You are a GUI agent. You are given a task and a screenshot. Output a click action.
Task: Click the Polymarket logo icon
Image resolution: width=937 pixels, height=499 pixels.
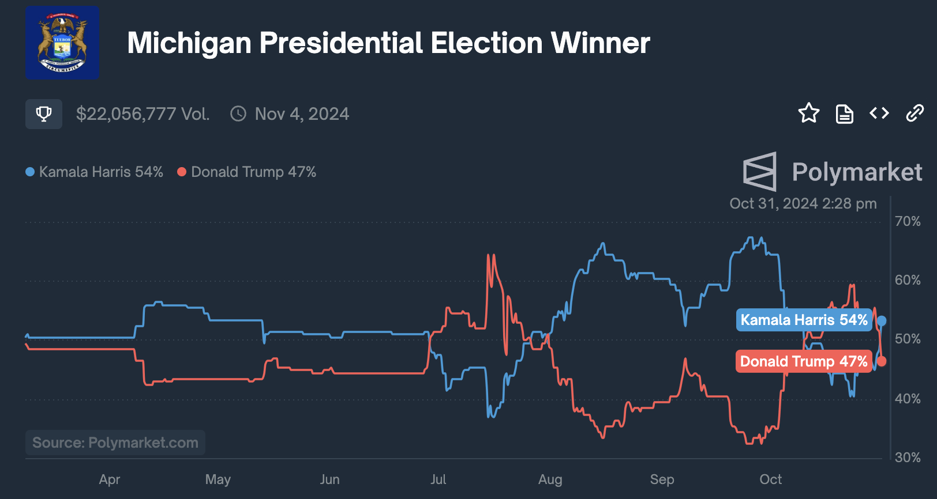760,172
